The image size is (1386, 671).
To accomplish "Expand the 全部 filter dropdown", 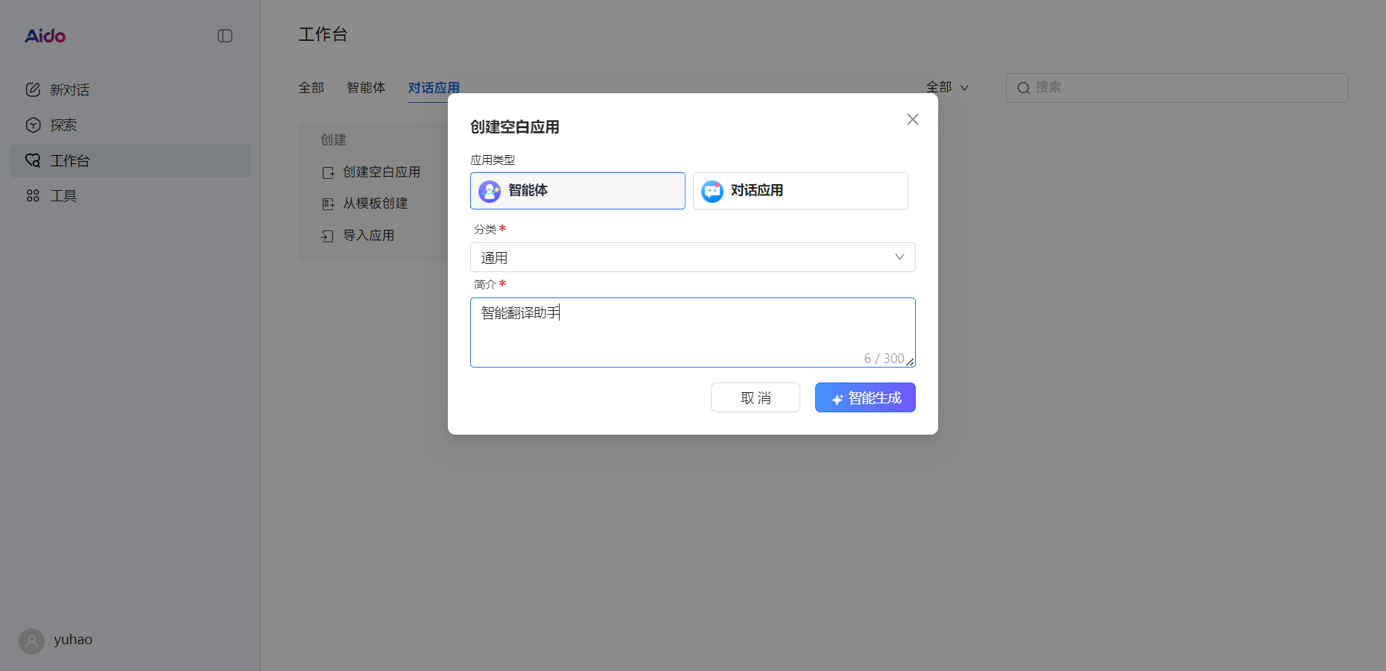I will [x=947, y=87].
